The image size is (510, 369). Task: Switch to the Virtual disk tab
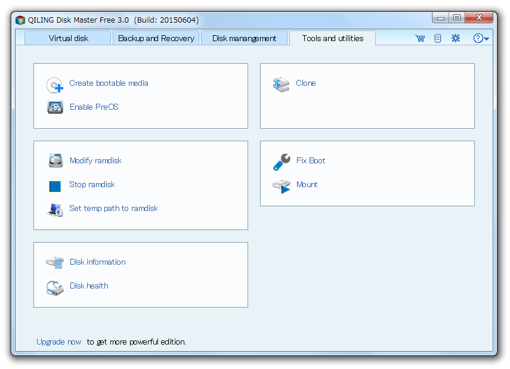tap(68, 38)
